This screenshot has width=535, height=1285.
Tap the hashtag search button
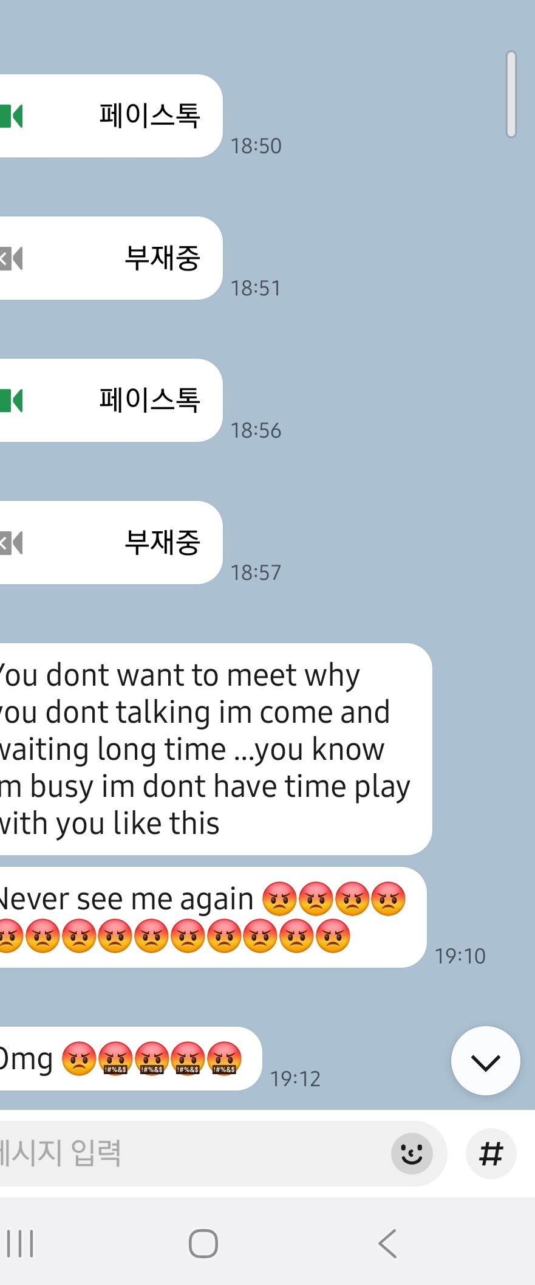pos(491,1153)
